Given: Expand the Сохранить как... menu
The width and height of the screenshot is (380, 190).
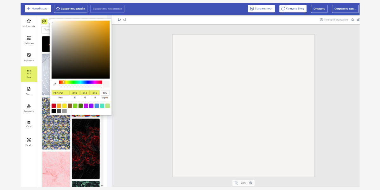Looking at the screenshot, I should pyautogui.click(x=345, y=9).
